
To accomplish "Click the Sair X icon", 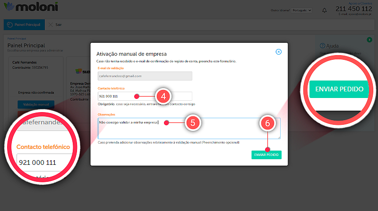I will [51, 25].
